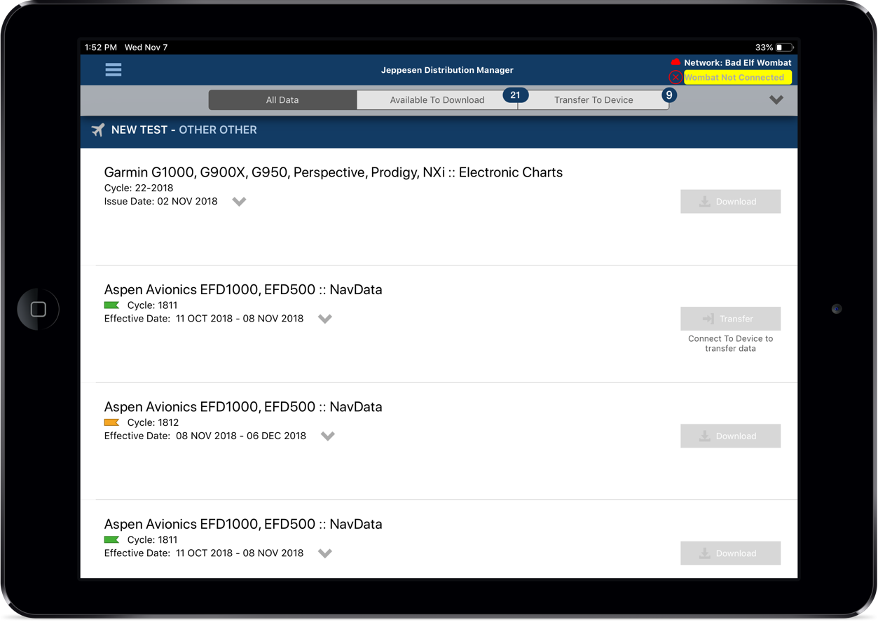Click badge 9 on Transfer To Device
This screenshot has height=622, width=878.
click(669, 95)
